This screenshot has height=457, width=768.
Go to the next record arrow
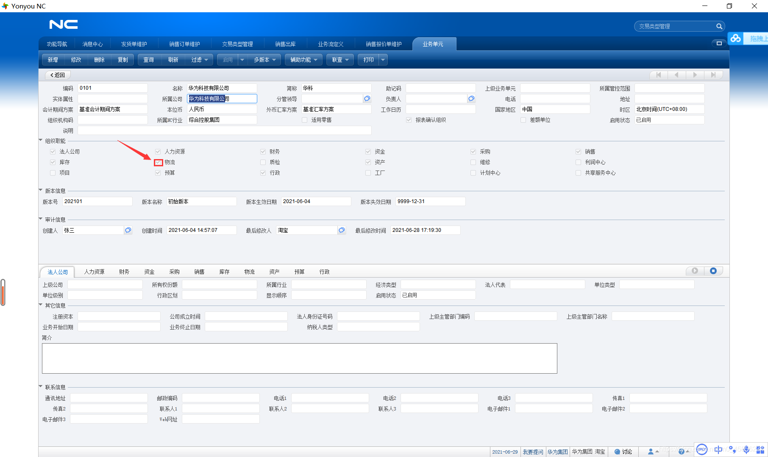coord(695,75)
